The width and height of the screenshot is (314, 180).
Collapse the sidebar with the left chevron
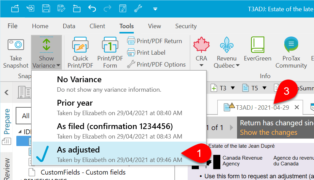point(6,92)
